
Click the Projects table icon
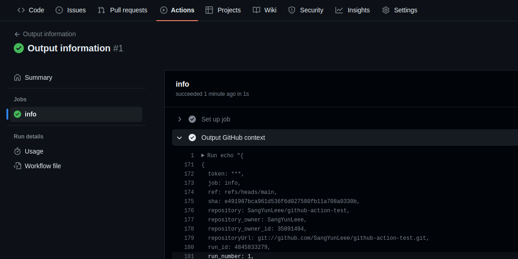click(209, 10)
